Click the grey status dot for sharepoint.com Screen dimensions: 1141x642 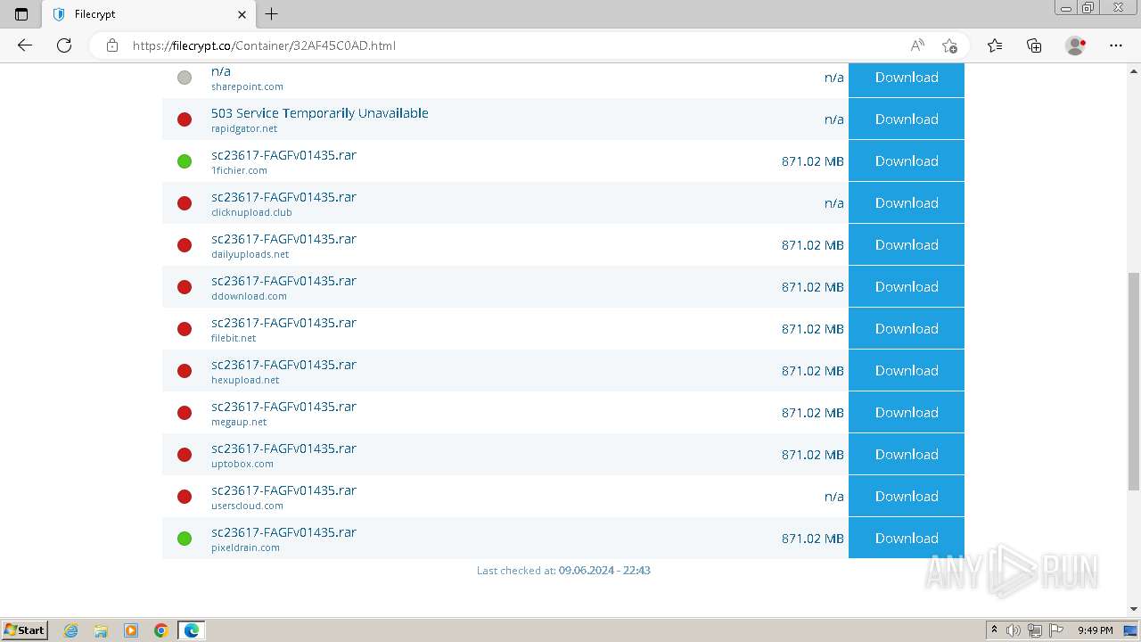pyautogui.click(x=185, y=78)
